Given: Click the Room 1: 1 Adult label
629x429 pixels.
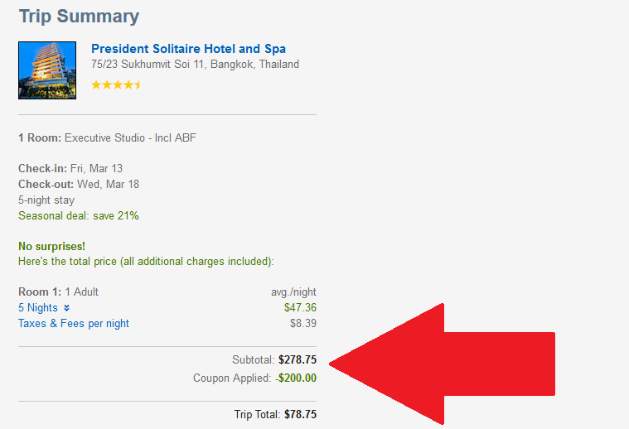Looking at the screenshot, I should [x=58, y=292].
